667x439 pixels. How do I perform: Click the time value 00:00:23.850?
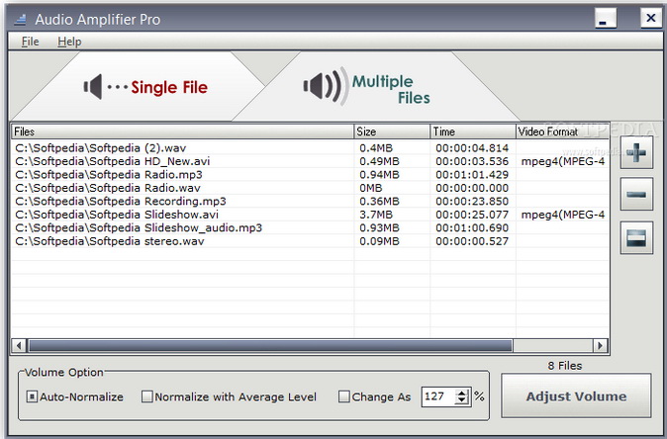472,201
